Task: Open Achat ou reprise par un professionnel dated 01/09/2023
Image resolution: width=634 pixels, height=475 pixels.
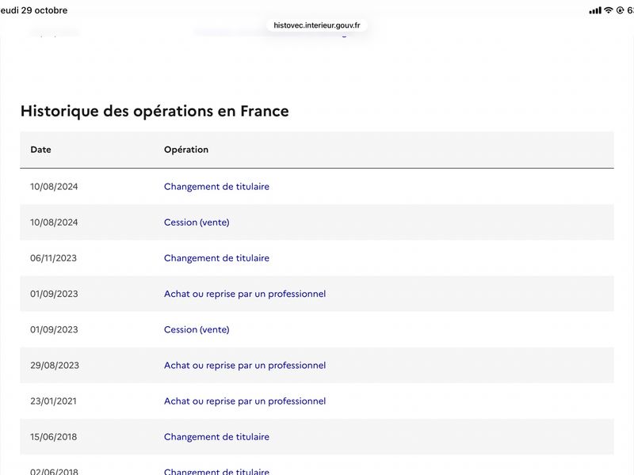Action: 245,294
